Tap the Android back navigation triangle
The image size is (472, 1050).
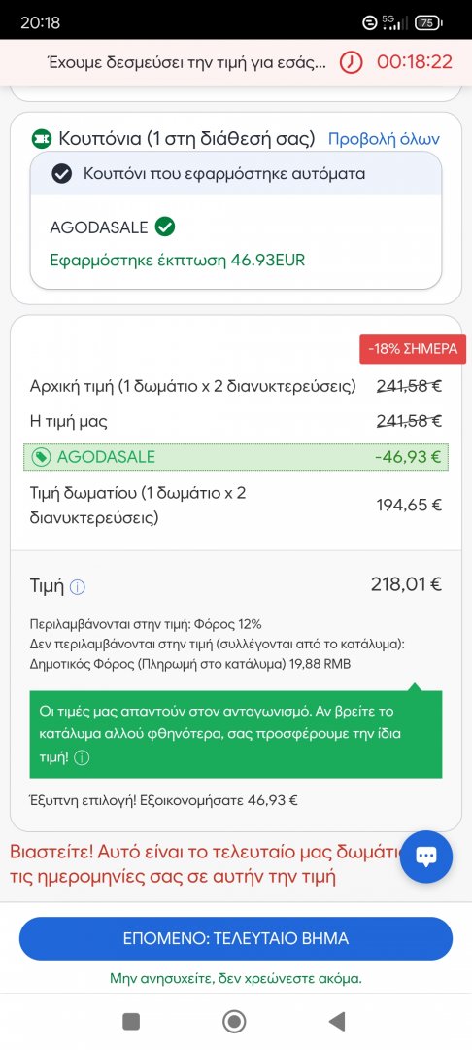point(338,1021)
